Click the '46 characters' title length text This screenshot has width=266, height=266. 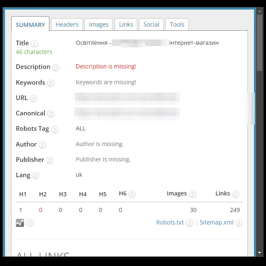click(x=34, y=52)
